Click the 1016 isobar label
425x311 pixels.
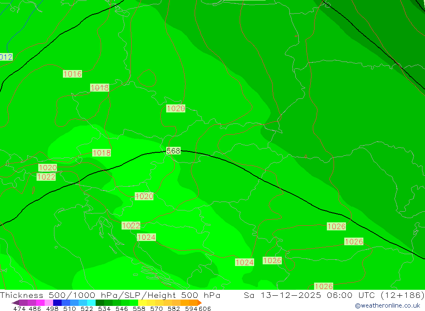[72, 74]
